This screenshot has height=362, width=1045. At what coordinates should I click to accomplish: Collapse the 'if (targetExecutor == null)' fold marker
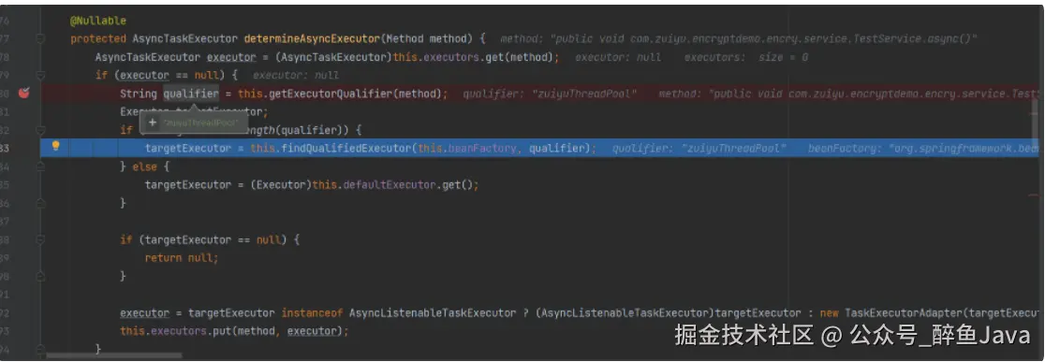[x=40, y=239]
